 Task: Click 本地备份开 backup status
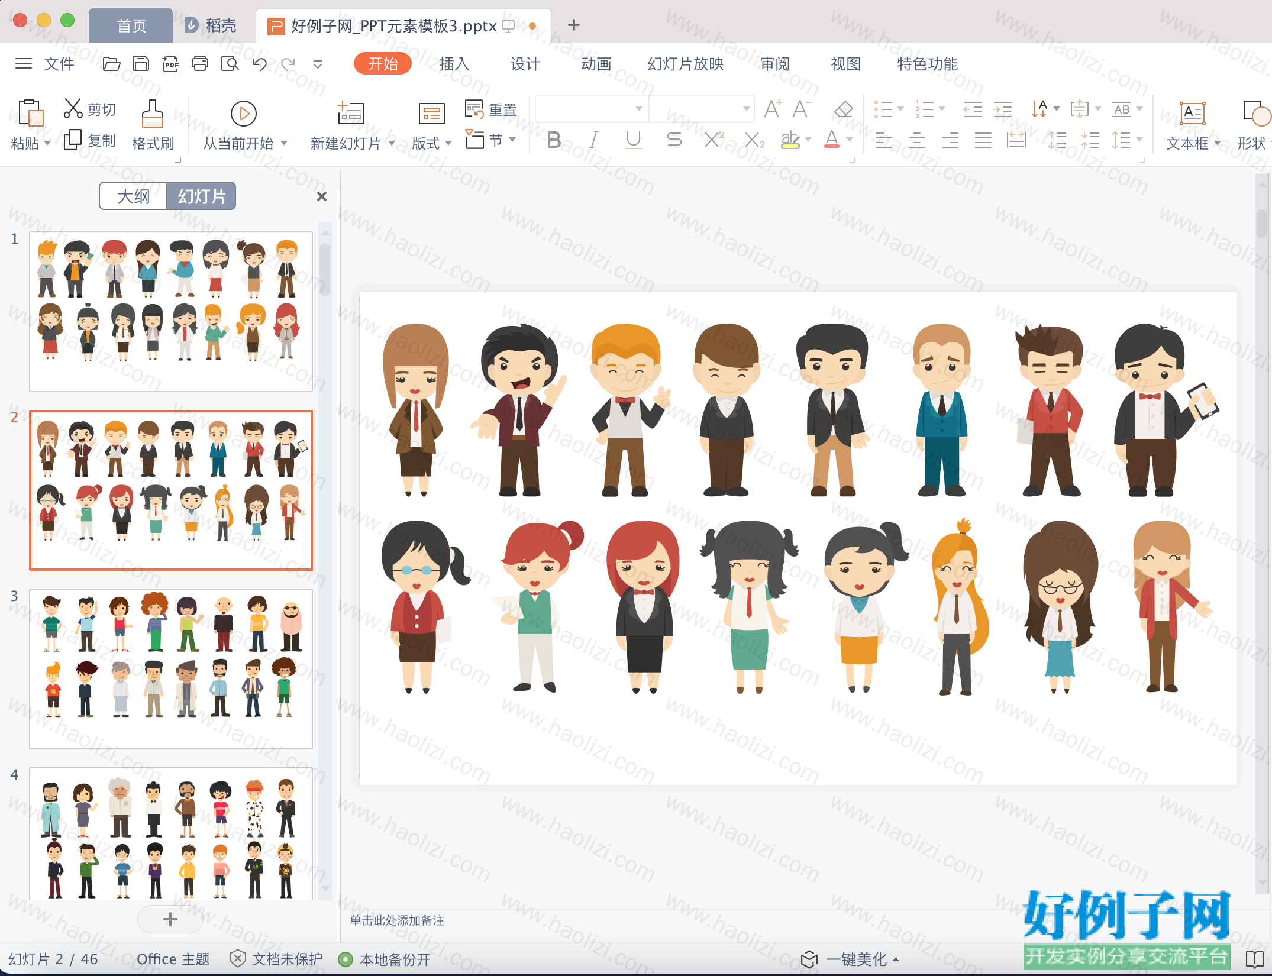pos(384,959)
